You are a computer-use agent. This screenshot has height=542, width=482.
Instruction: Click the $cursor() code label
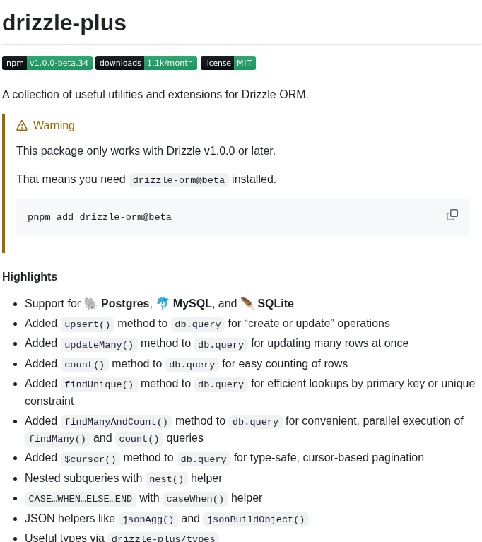[90, 459]
